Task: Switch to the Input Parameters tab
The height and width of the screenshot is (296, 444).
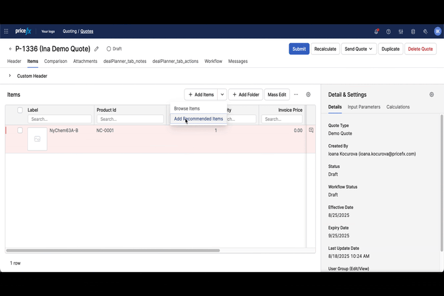Action: click(364, 107)
